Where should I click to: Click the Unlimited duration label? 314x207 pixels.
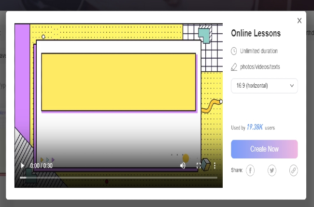pyautogui.click(x=258, y=51)
